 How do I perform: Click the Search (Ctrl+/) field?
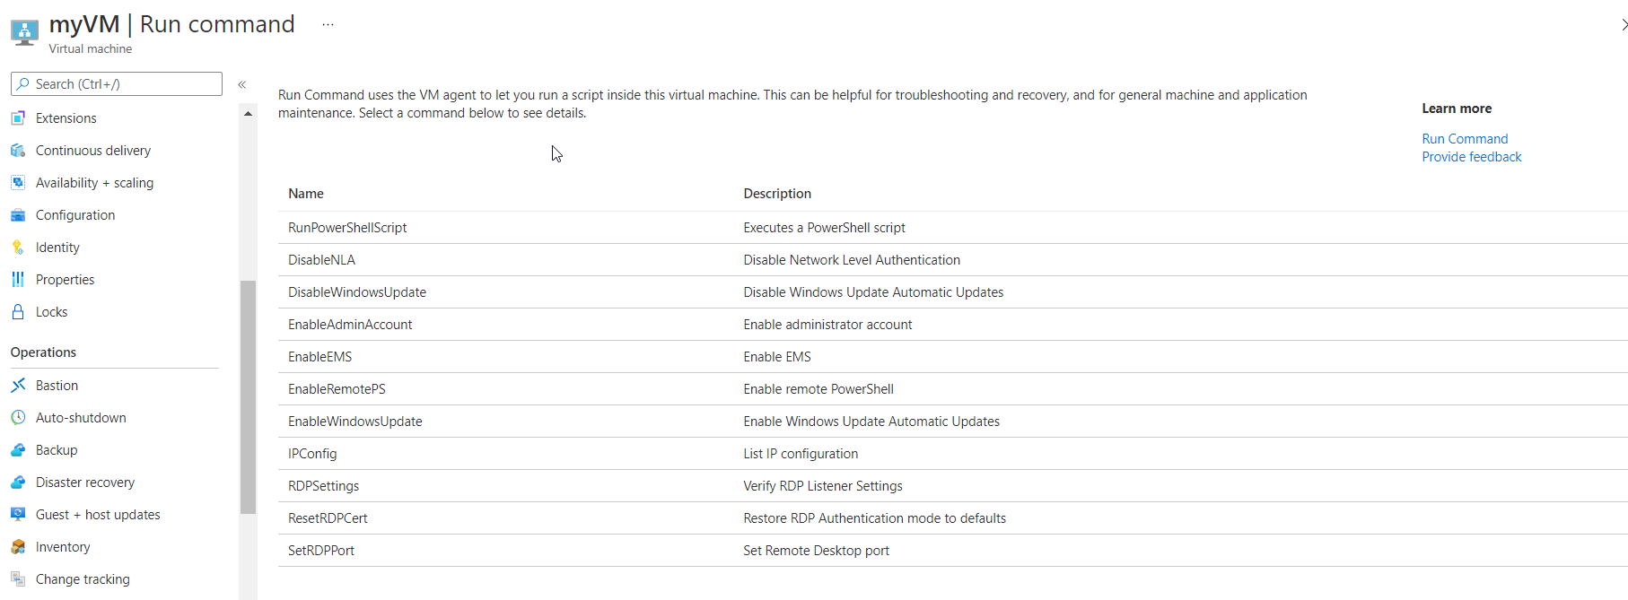point(115,83)
